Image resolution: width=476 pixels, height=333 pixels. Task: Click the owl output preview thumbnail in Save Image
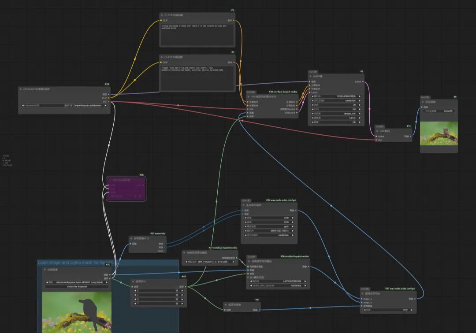(x=439, y=133)
